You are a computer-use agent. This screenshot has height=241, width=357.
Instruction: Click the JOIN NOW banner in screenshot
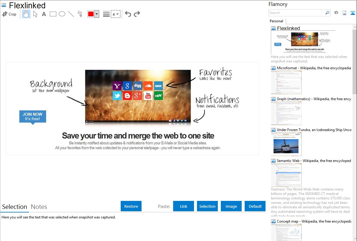coord(32,117)
